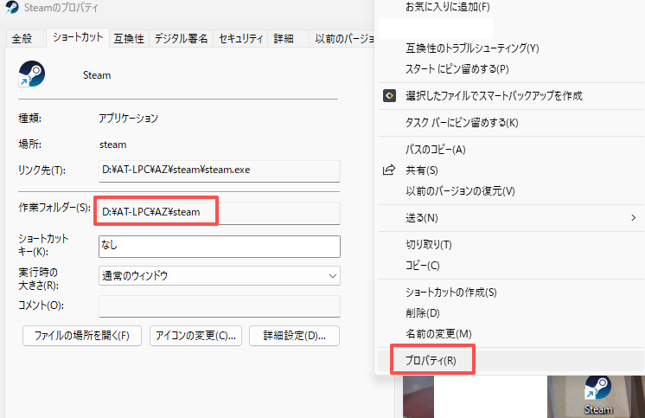This screenshot has width=645, height=418.
Task: Click the share arrow icon beside 共有(S)
Action: (x=389, y=170)
